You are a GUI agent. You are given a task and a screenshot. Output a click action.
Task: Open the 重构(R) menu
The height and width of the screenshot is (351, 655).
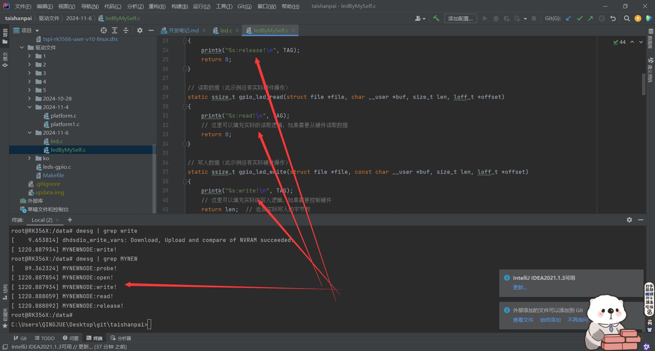point(157,6)
